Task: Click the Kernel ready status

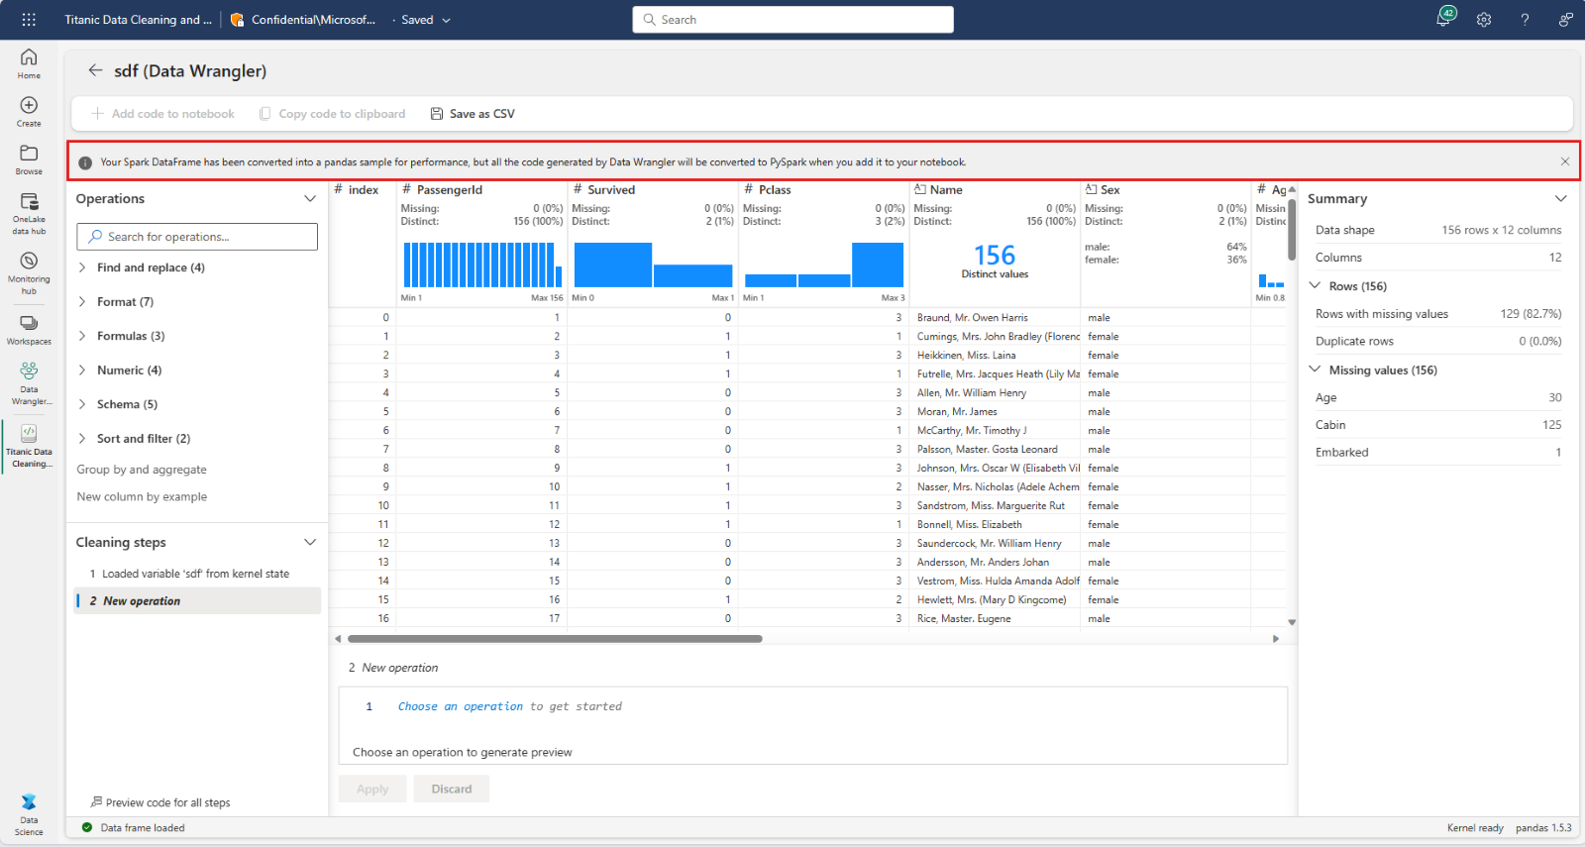Action: [1475, 828]
